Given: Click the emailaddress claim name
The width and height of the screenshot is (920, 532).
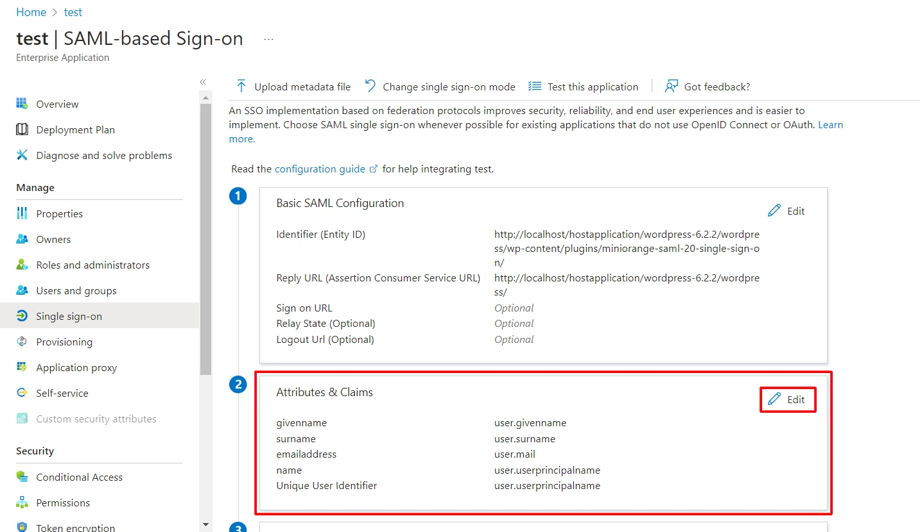Looking at the screenshot, I should 306,454.
